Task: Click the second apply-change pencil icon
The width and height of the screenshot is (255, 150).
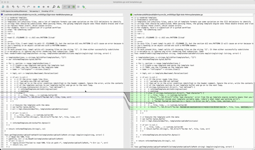Action: (18, 7)
